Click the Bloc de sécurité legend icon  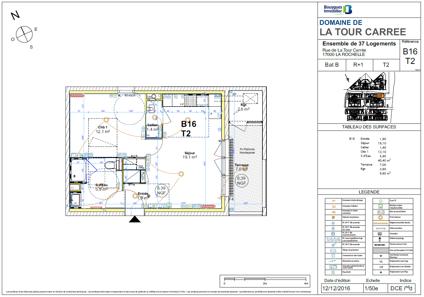[380, 212]
